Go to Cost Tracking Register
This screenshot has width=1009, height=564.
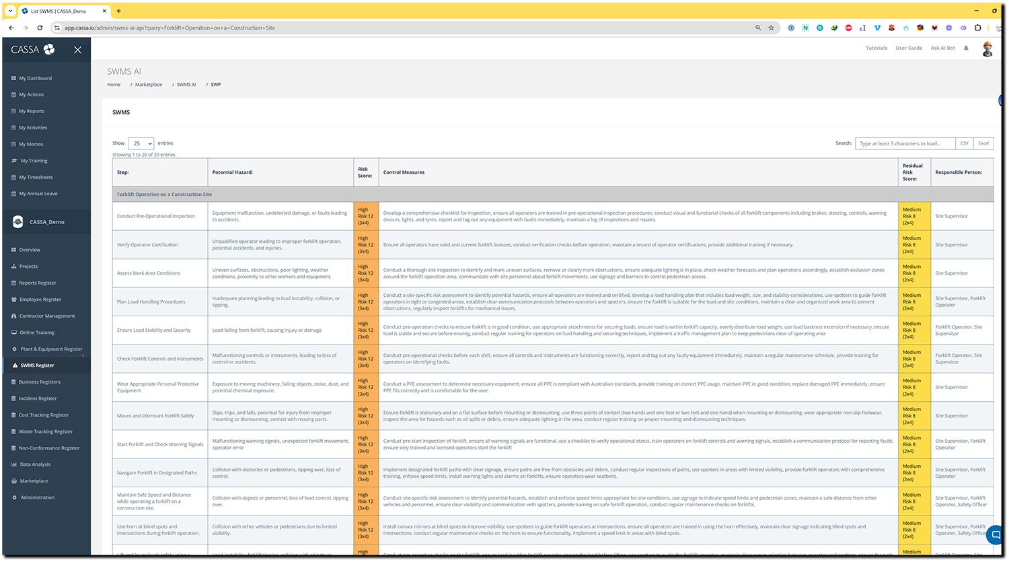(44, 415)
